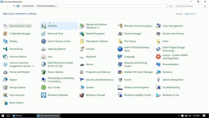Screen dimensions: 209x118
Task: Open User Accounts link
Action: tap(17, 95)
